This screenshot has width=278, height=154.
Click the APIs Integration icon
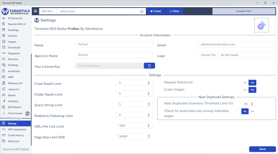4,129
